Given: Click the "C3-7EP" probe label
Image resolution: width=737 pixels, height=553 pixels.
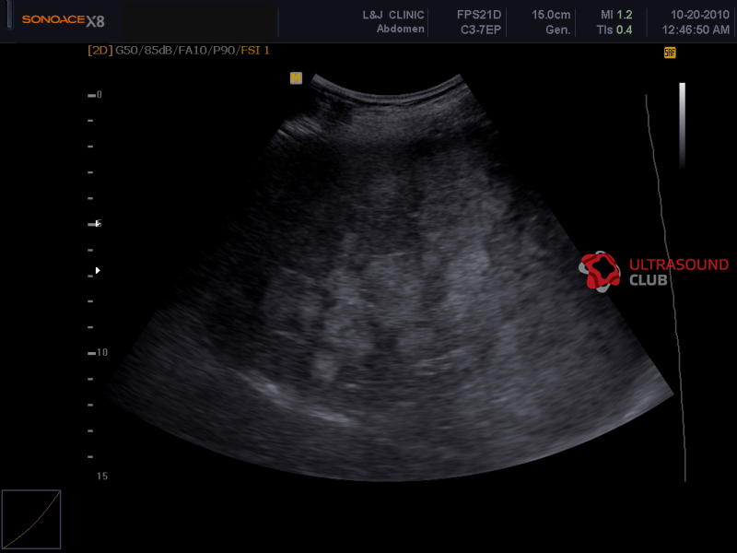Looking at the screenshot, I should coord(481,30).
